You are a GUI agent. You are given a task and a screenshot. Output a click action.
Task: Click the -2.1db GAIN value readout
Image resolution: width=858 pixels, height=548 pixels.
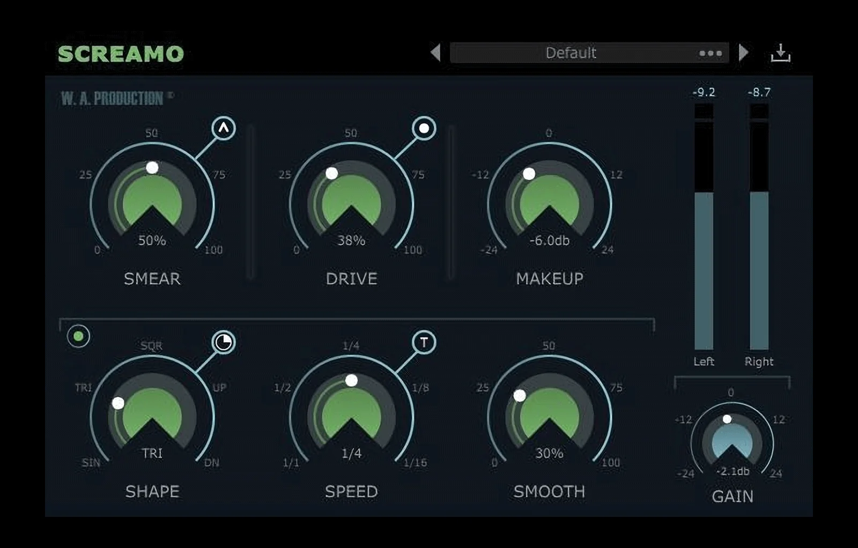click(733, 471)
